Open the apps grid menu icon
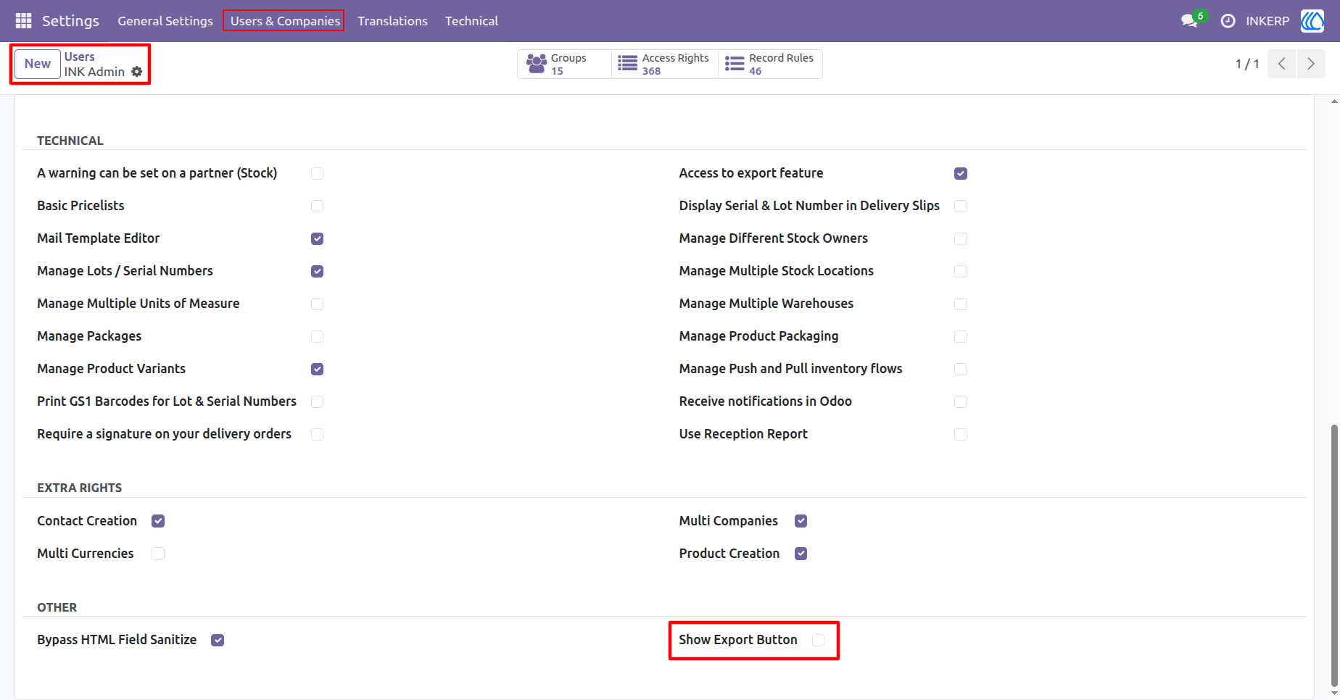This screenshot has width=1340, height=700. (x=23, y=21)
